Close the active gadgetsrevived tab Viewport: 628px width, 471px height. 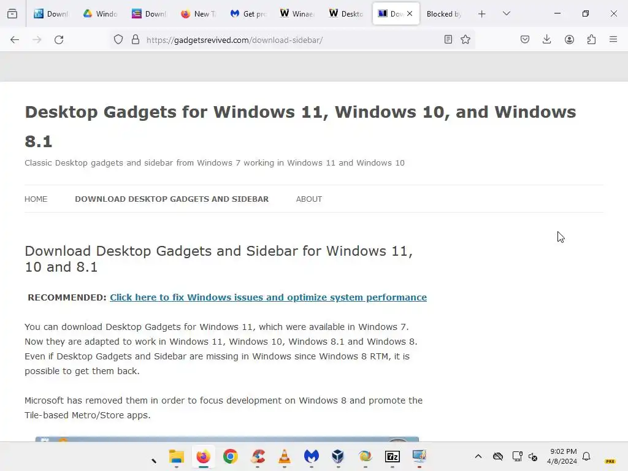click(x=410, y=13)
